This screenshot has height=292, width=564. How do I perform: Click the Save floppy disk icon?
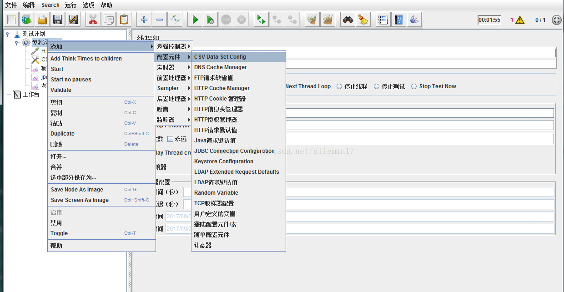tap(58, 20)
